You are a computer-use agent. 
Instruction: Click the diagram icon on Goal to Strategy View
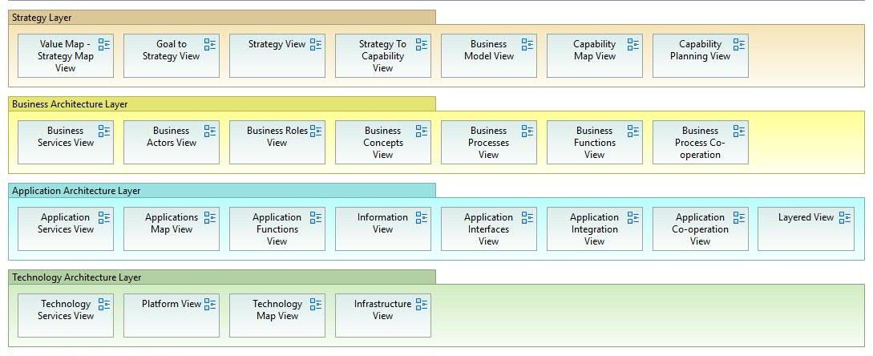[x=210, y=45]
